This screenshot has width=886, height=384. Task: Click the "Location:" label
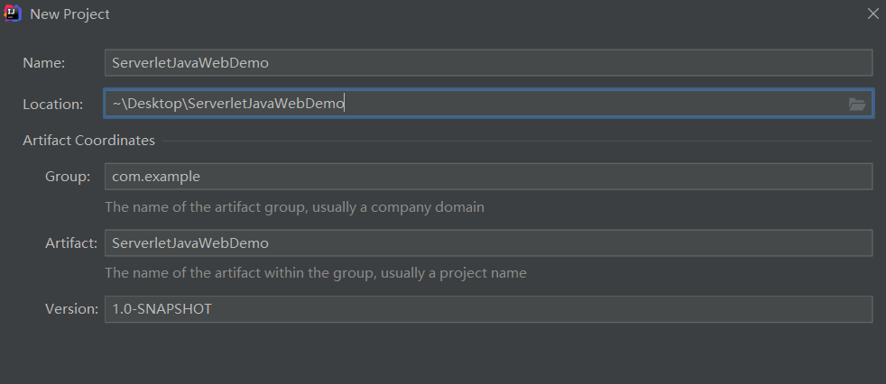[x=53, y=104]
